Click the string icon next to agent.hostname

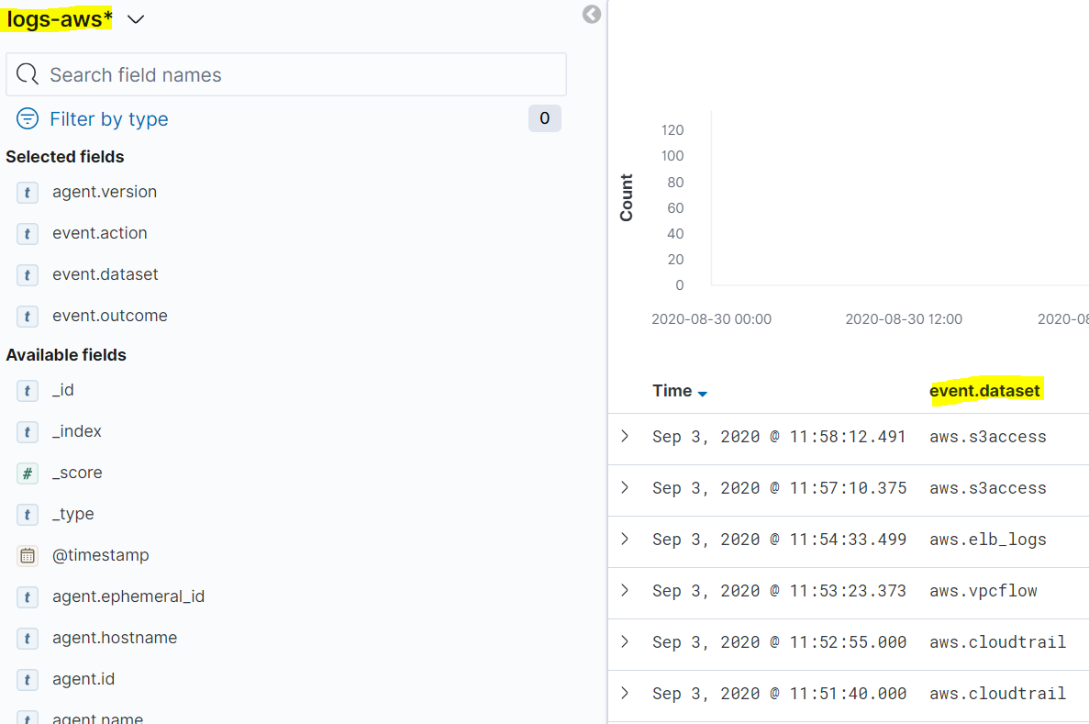[x=28, y=639]
